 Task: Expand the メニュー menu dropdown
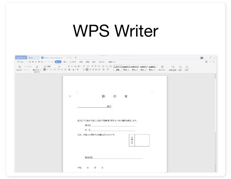(22, 62)
